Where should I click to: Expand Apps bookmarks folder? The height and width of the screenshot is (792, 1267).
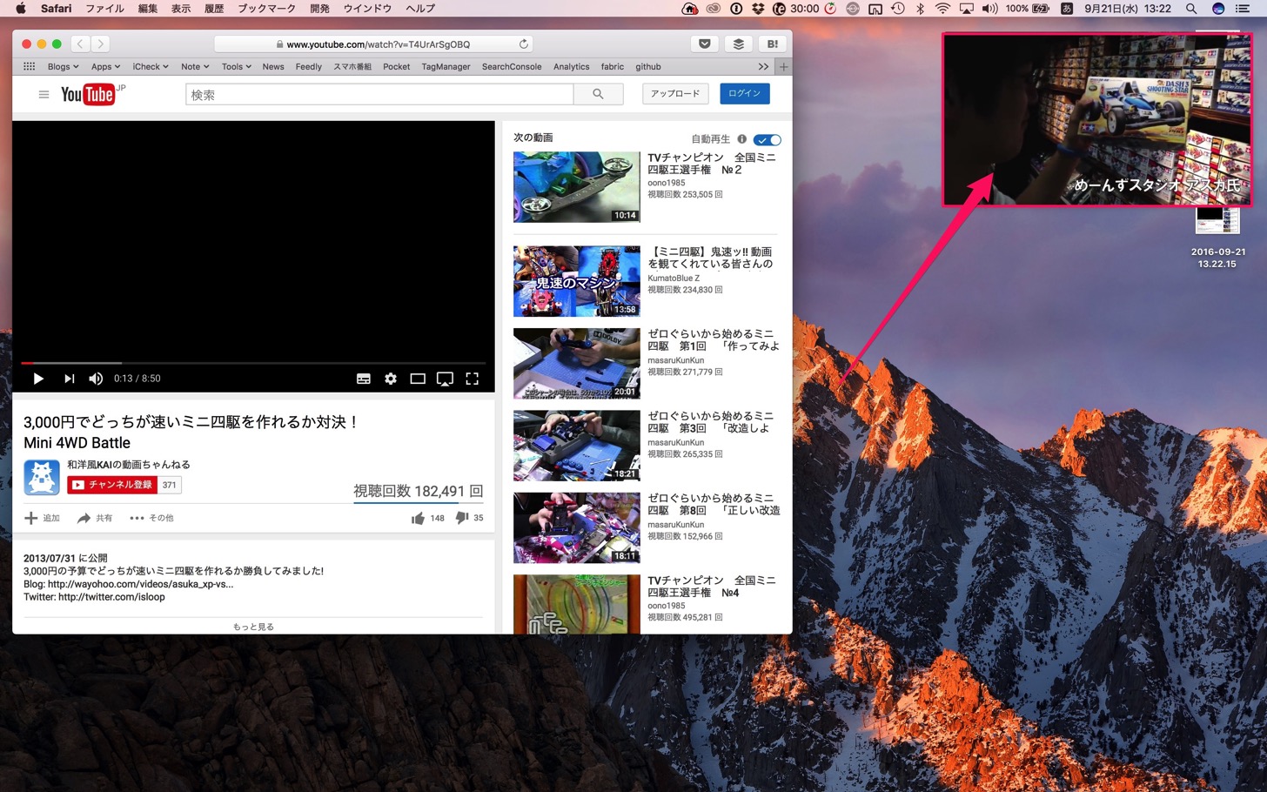(x=105, y=66)
